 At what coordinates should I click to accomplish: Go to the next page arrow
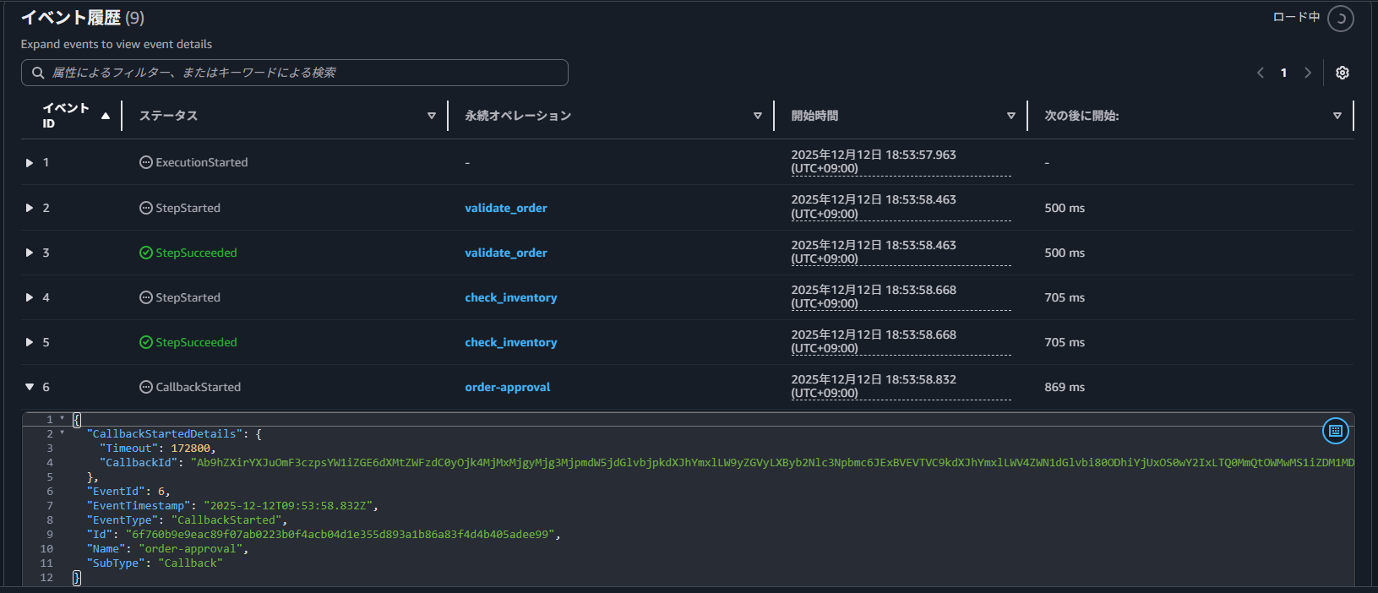point(1307,73)
